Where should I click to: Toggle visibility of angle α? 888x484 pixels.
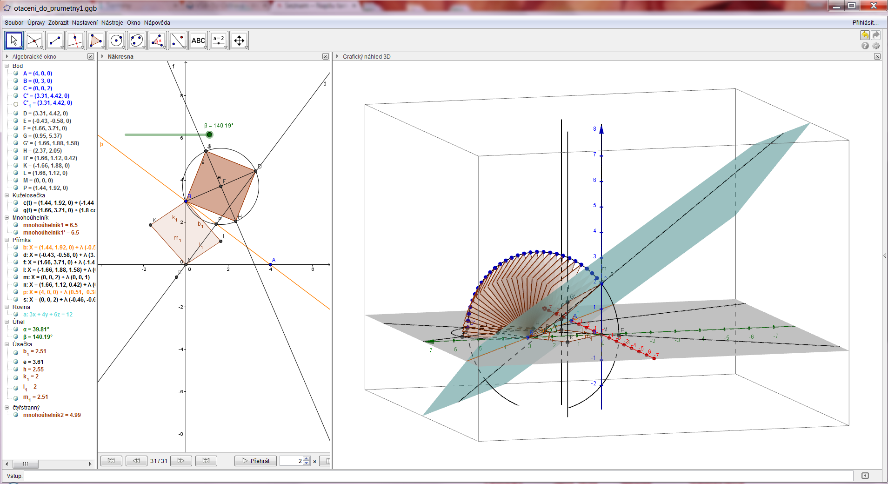(16, 329)
